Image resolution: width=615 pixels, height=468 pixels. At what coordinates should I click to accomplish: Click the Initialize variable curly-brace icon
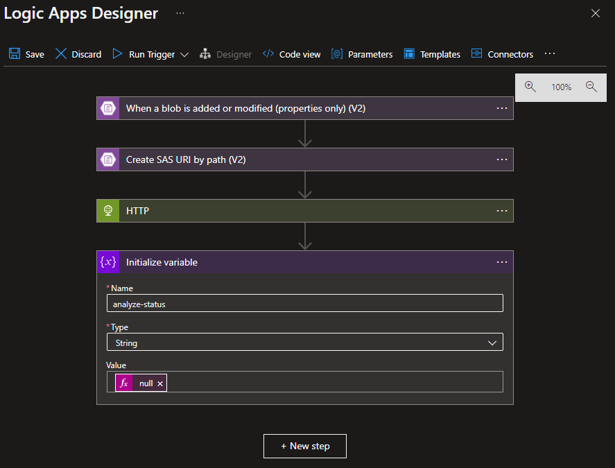coord(107,262)
